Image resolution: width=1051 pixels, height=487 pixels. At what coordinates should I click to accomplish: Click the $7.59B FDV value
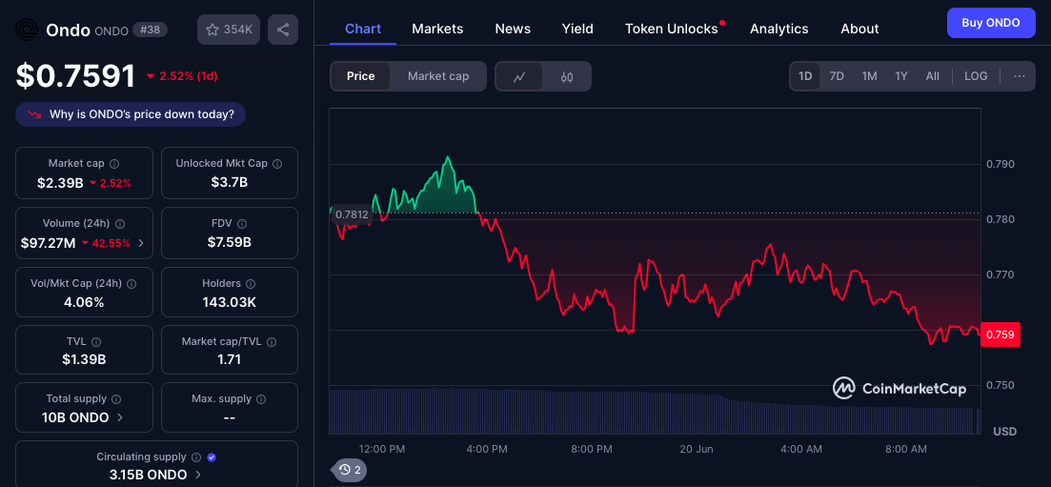pyautogui.click(x=230, y=242)
